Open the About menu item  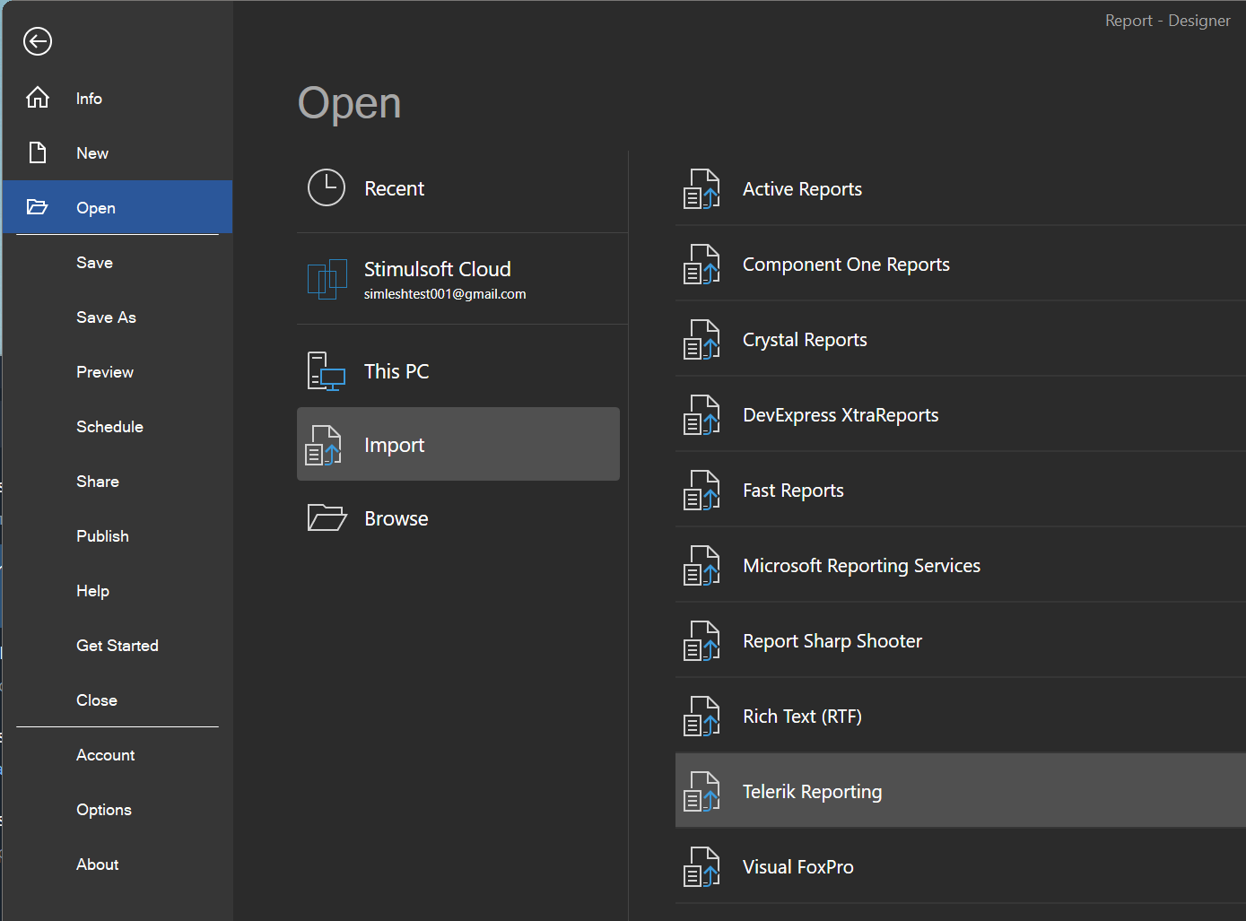(x=118, y=865)
